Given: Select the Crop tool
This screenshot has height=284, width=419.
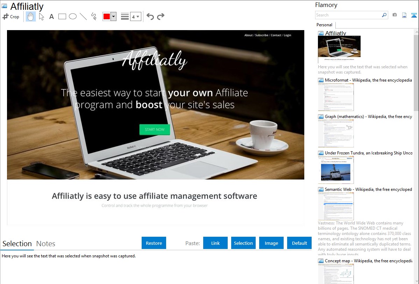Looking at the screenshot, I should click(11, 16).
